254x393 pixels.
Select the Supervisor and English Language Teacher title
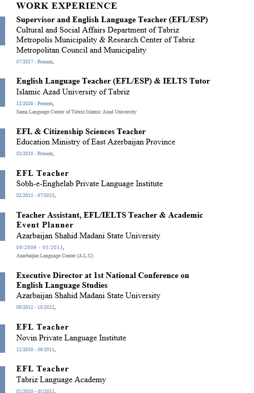coord(112,20)
